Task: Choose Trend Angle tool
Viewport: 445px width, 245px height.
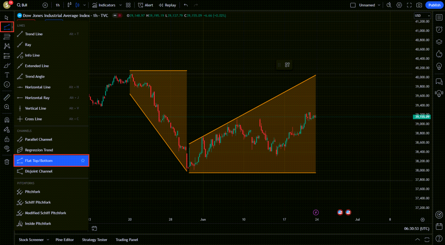Action: pyautogui.click(x=51, y=77)
